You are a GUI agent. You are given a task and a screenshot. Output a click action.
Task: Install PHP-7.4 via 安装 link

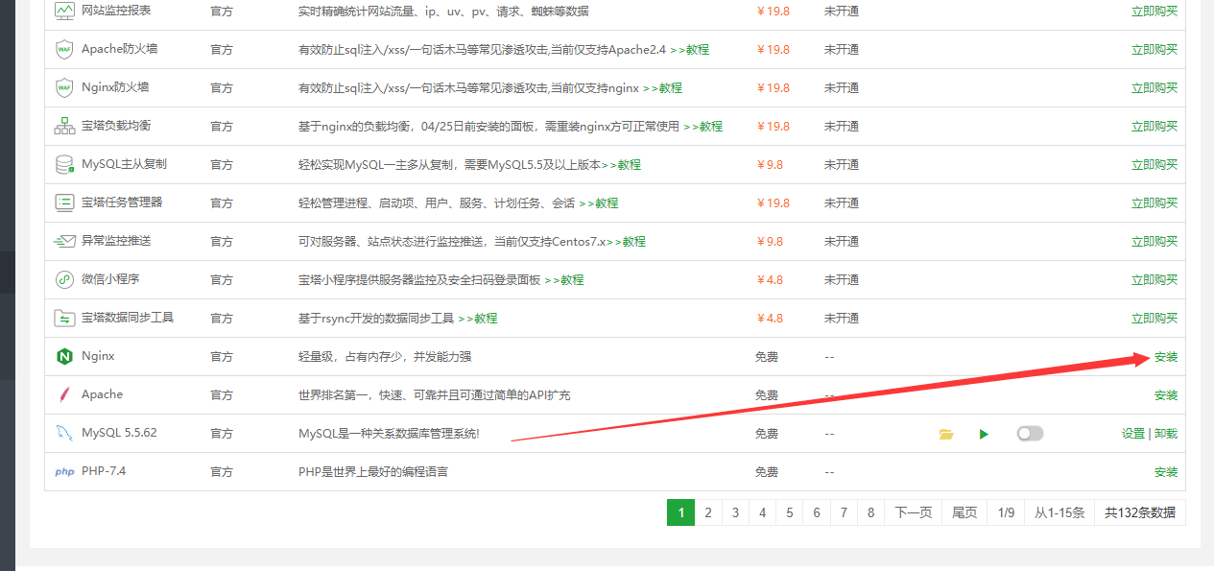1165,472
